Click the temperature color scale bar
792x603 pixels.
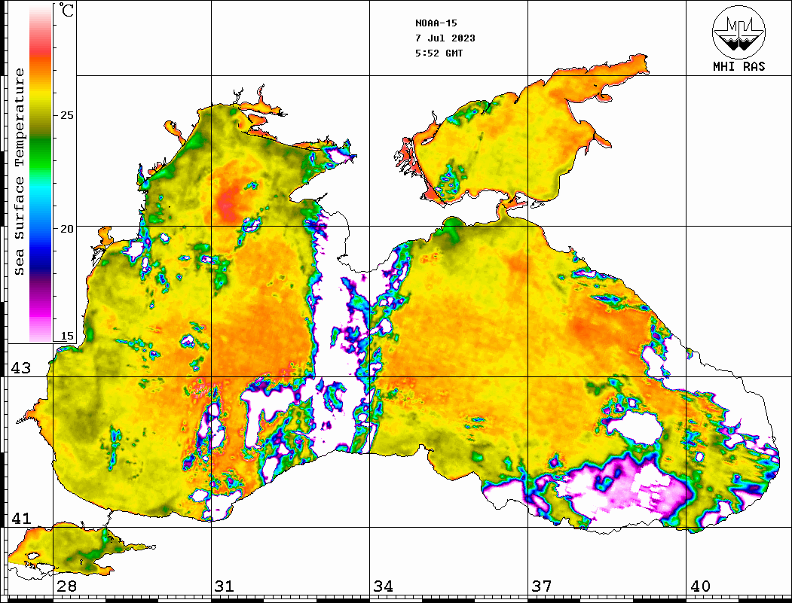pyautogui.click(x=41, y=173)
